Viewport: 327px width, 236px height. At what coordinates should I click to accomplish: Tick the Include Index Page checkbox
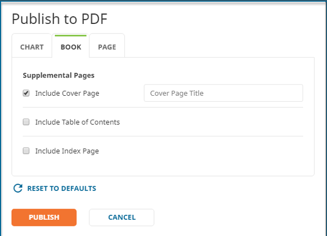click(26, 151)
